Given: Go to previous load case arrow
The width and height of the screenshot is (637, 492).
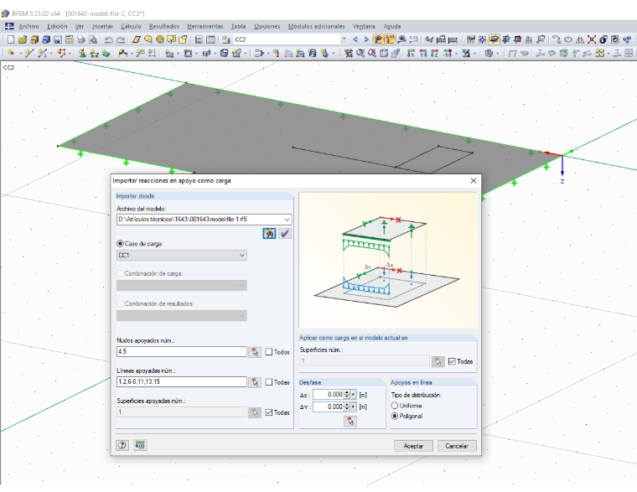Looking at the screenshot, I should coord(355,39).
